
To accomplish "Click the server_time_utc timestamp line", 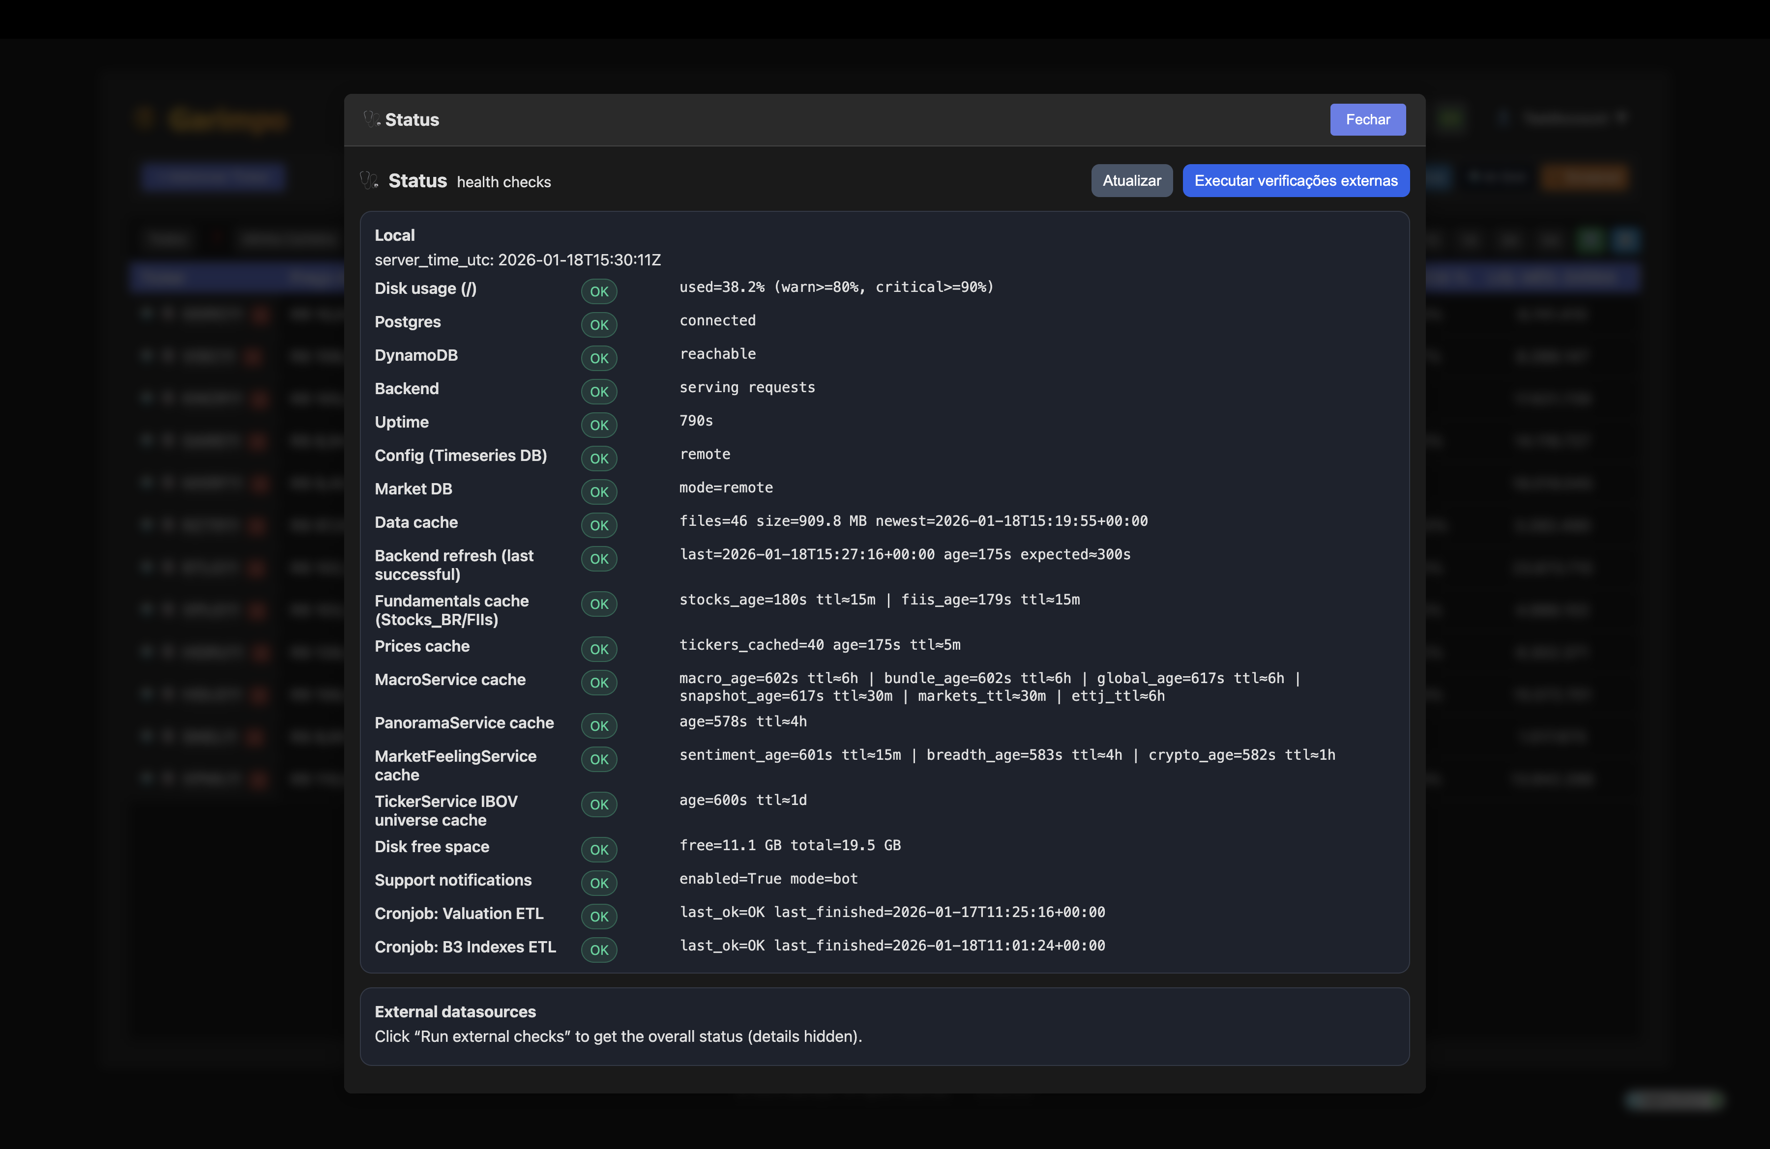I will click(x=518, y=260).
